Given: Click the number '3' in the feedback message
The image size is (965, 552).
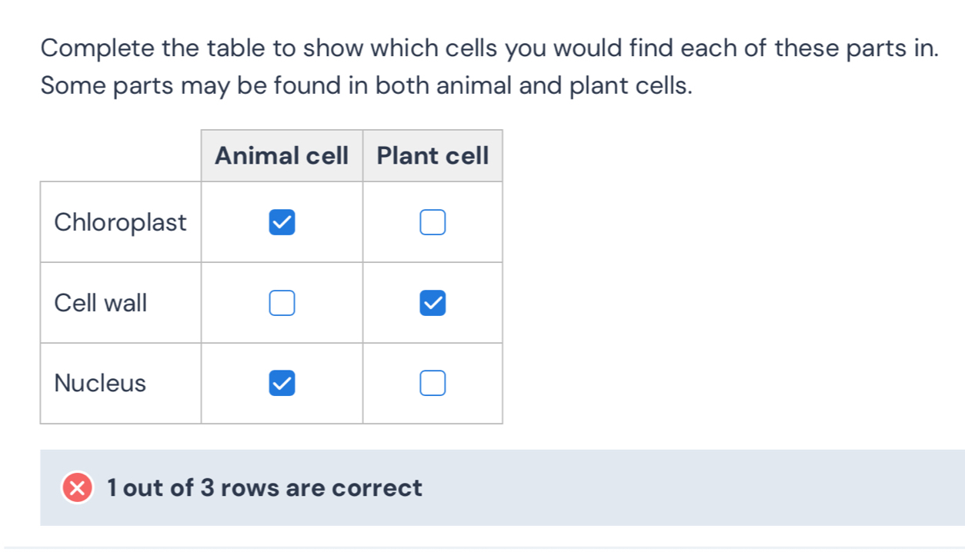Looking at the screenshot, I should [x=207, y=488].
